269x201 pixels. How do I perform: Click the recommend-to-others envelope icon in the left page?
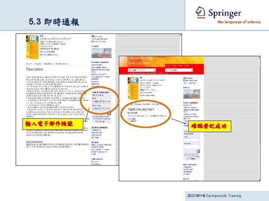coord(93,39)
